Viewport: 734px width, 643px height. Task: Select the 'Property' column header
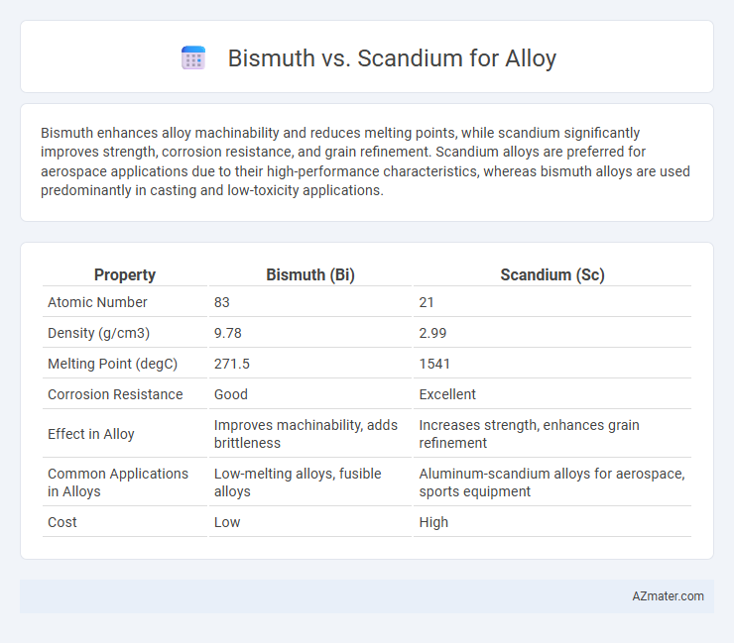(x=125, y=274)
